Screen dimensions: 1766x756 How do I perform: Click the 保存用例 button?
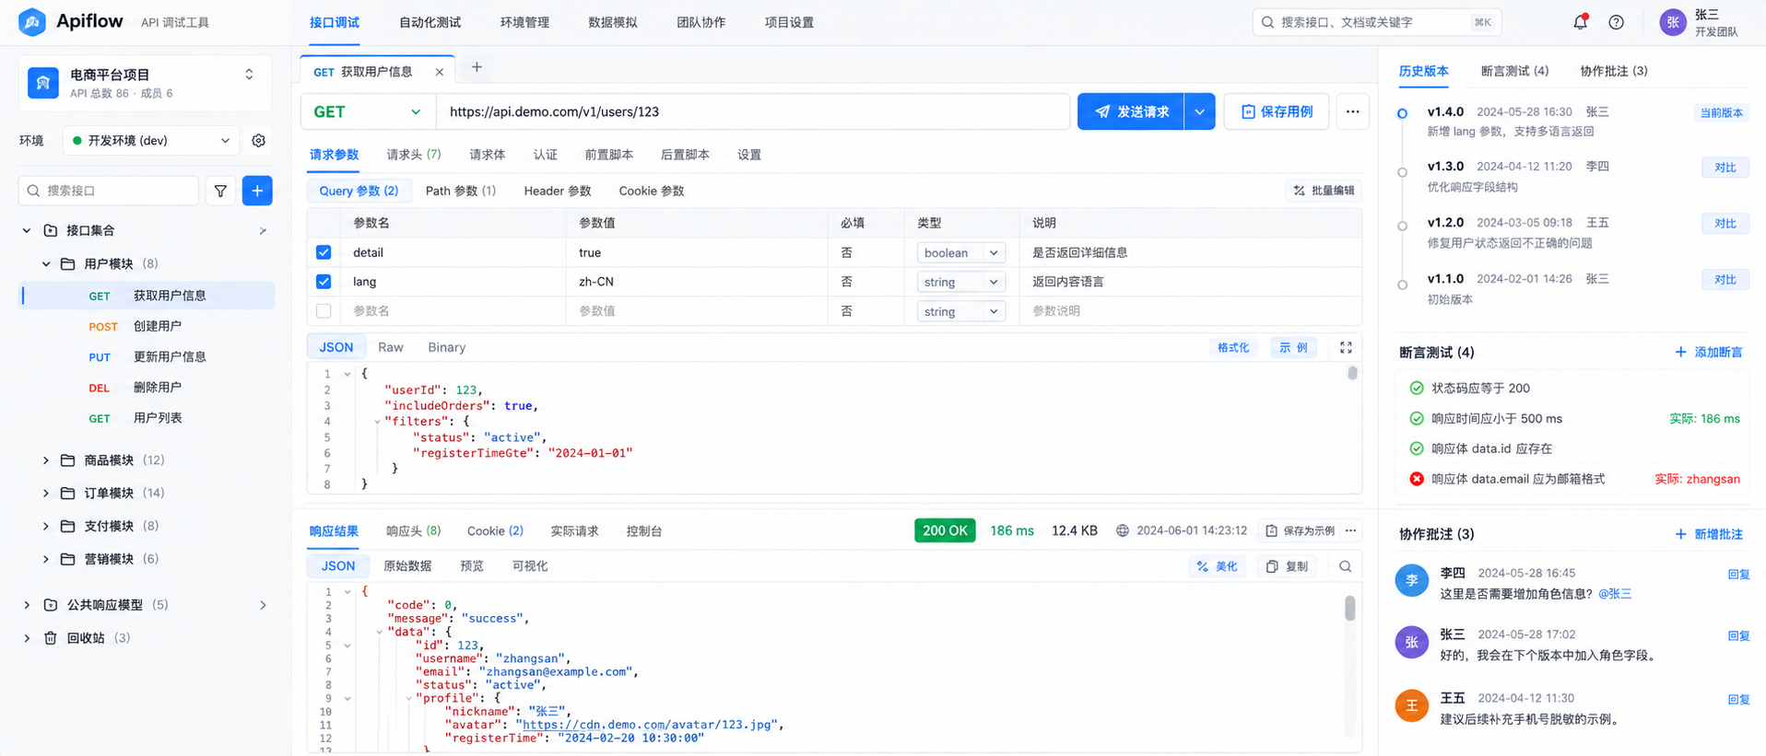pyautogui.click(x=1277, y=111)
